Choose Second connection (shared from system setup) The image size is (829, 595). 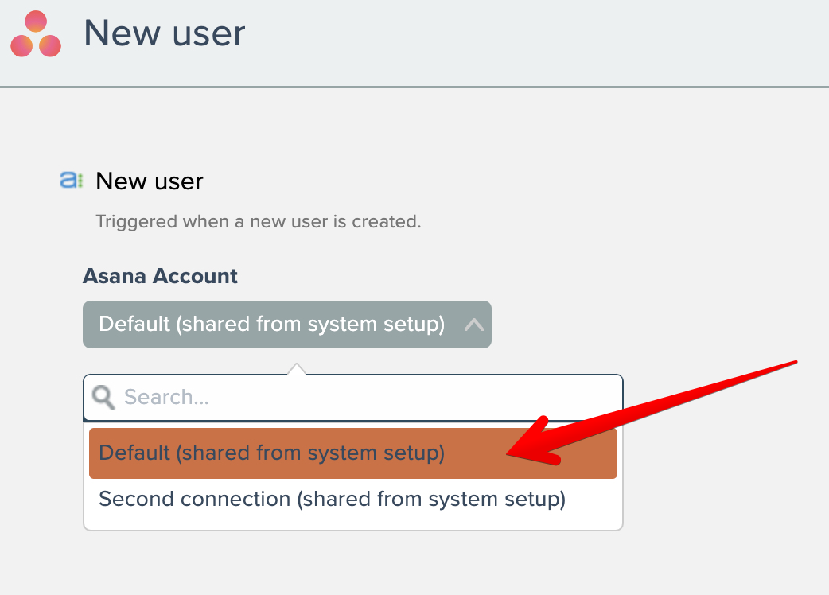click(x=332, y=500)
